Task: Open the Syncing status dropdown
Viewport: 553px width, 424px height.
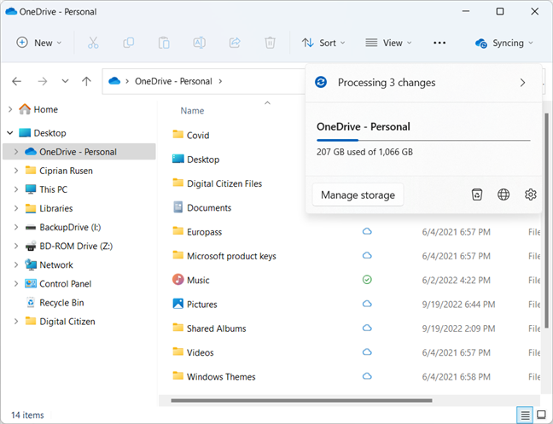Action: 504,43
